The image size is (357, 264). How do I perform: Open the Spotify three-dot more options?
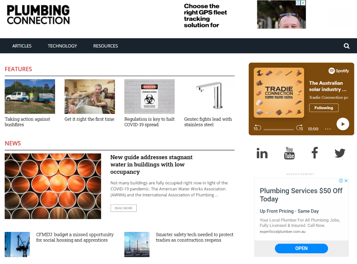(x=328, y=129)
